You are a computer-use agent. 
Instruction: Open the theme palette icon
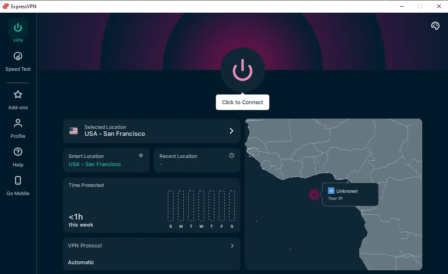pos(435,26)
